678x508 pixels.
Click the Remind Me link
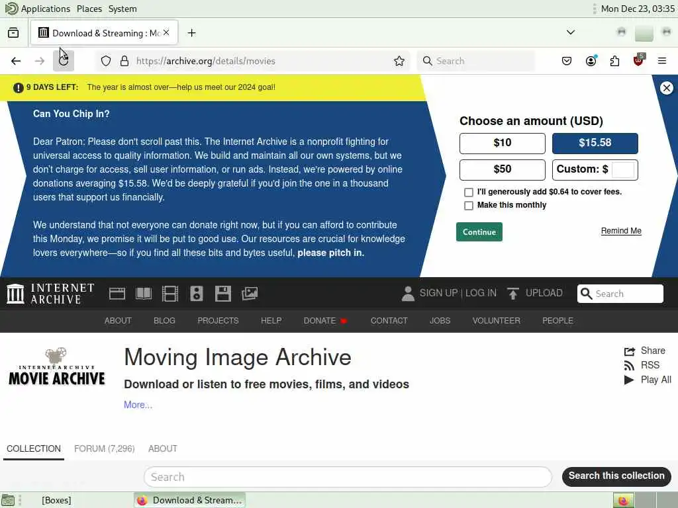pos(621,231)
